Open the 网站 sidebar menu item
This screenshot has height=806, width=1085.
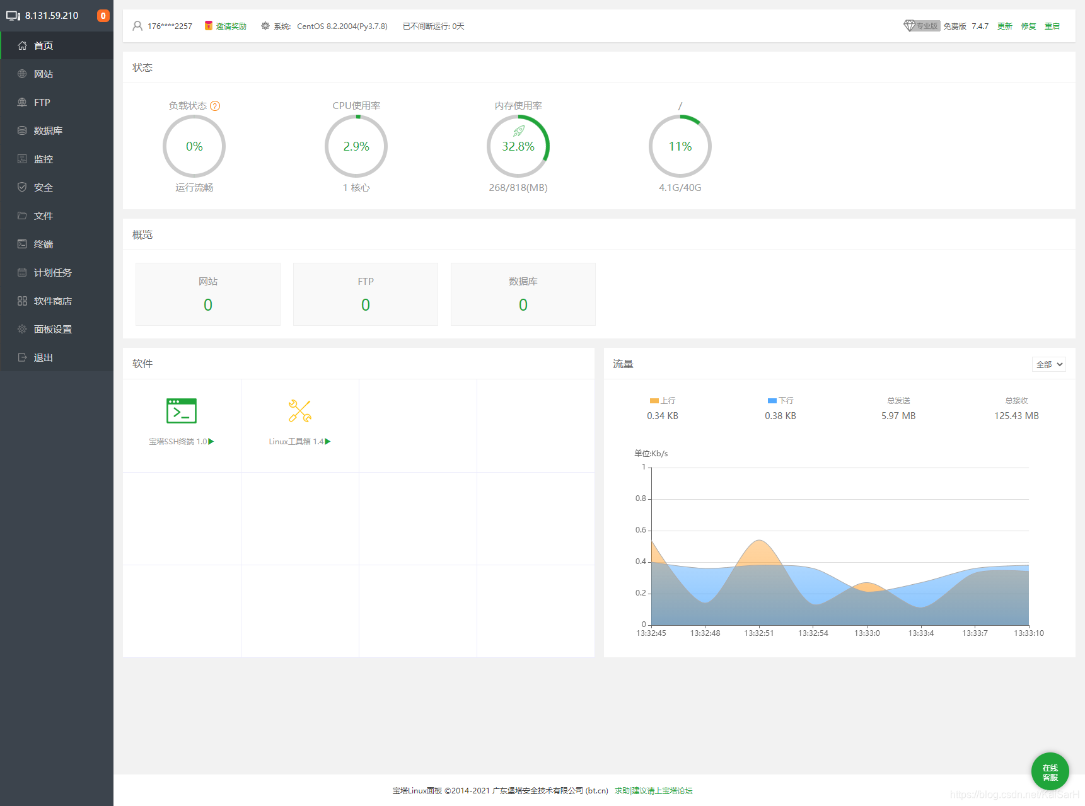[x=57, y=74]
